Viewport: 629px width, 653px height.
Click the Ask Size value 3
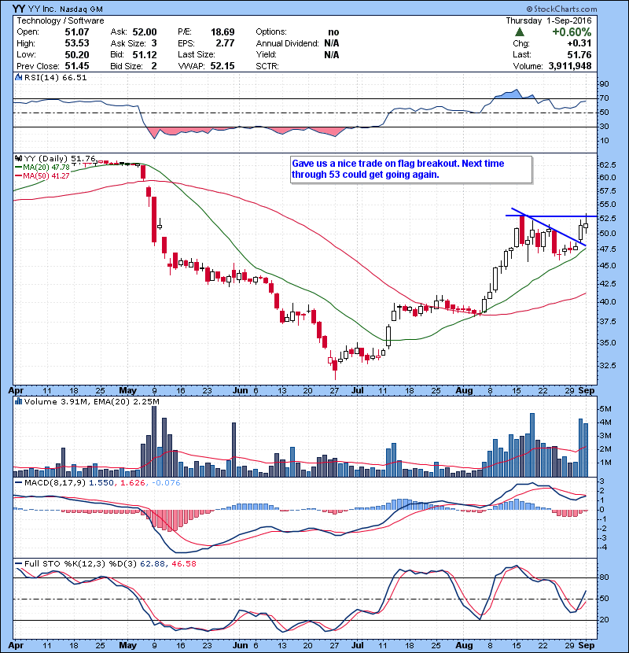154,43
